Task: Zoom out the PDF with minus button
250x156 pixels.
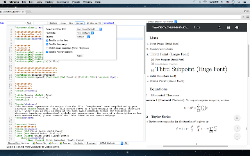Action: (237, 136)
